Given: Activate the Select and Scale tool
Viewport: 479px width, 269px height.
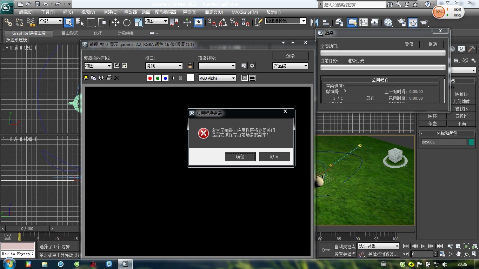Looking at the screenshot, I should [138, 22].
